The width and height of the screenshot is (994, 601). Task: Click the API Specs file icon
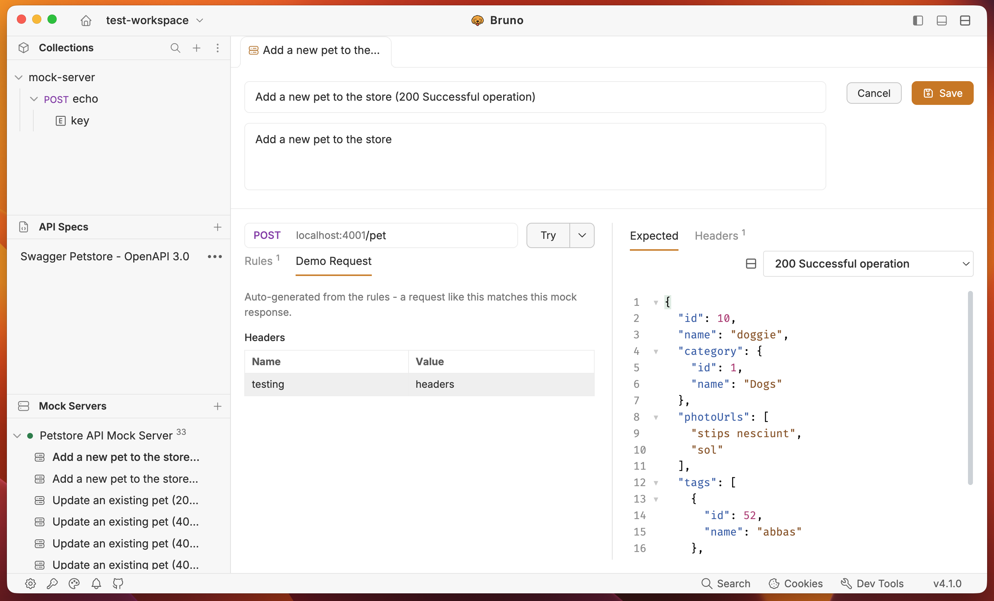tap(23, 227)
